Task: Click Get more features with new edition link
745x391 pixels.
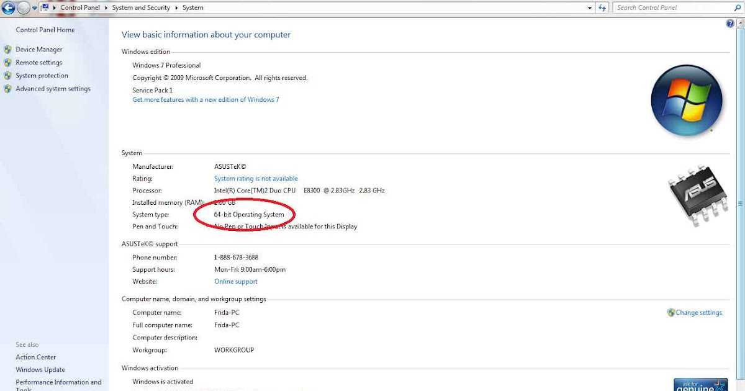Action: [206, 99]
